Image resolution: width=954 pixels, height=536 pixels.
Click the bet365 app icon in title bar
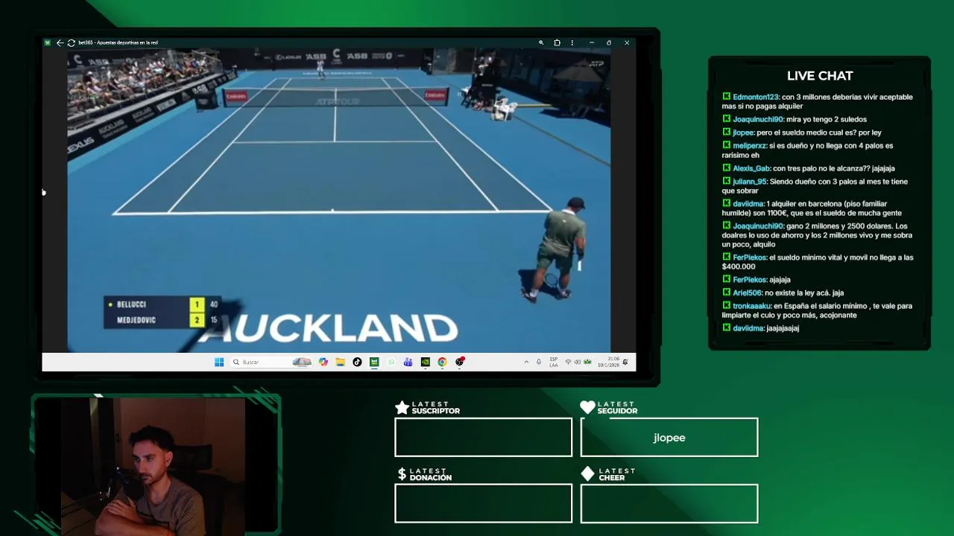pyautogui.click(x=47, y=42)
